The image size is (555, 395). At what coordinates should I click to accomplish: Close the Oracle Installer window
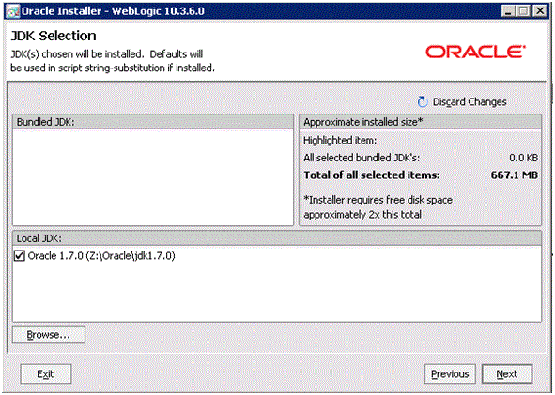click(540, 11)
